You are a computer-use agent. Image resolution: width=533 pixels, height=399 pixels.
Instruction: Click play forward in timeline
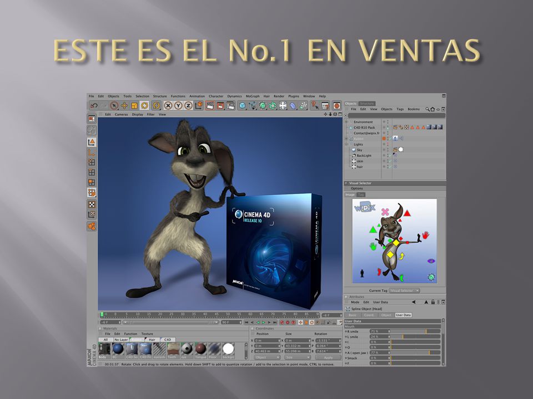coord(263,323)
